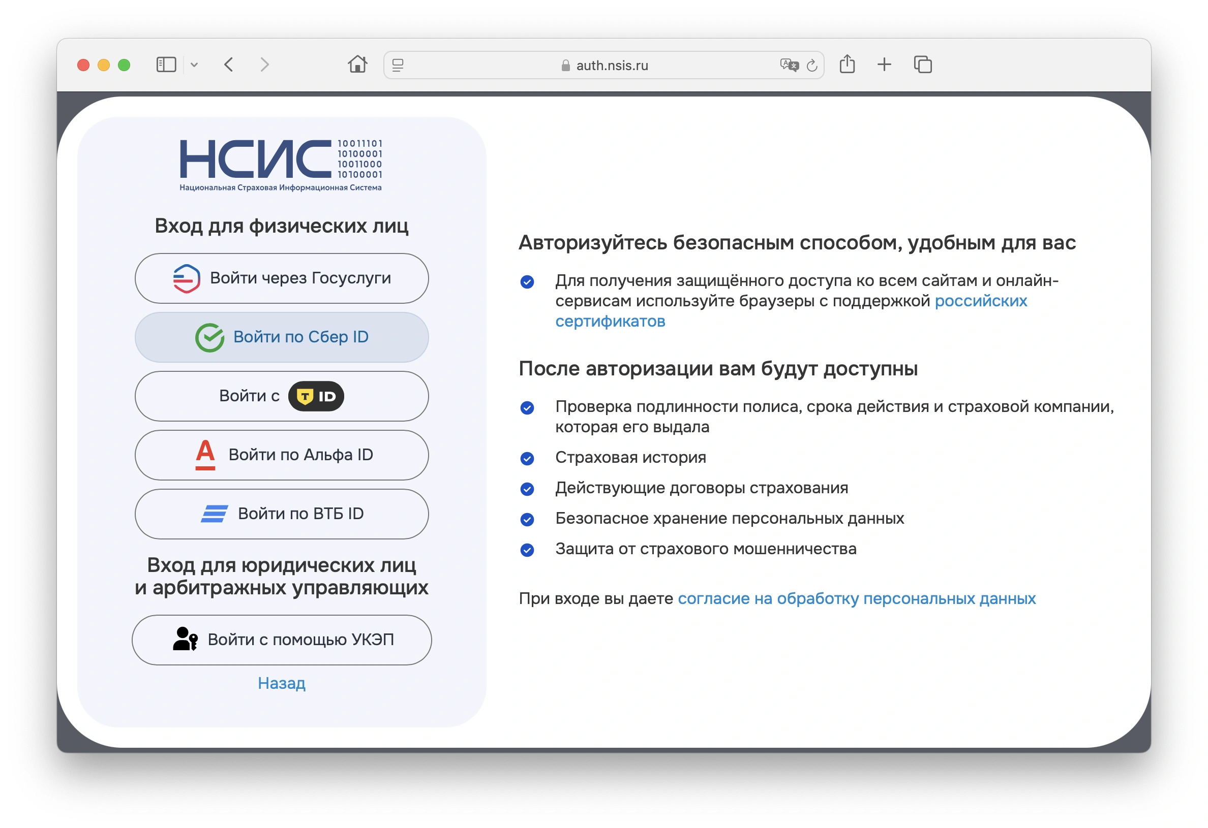
Task: Open the personal data consent link
Action: point(857,598)
